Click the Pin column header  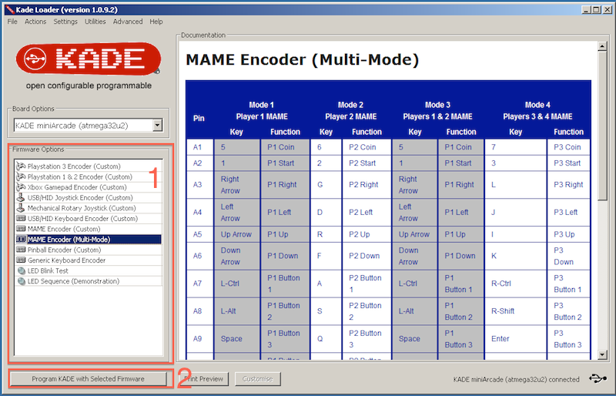coord(199,119)
